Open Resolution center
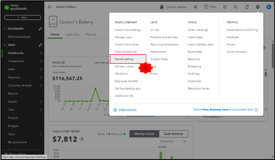275x160 pixels. point(198,89)
